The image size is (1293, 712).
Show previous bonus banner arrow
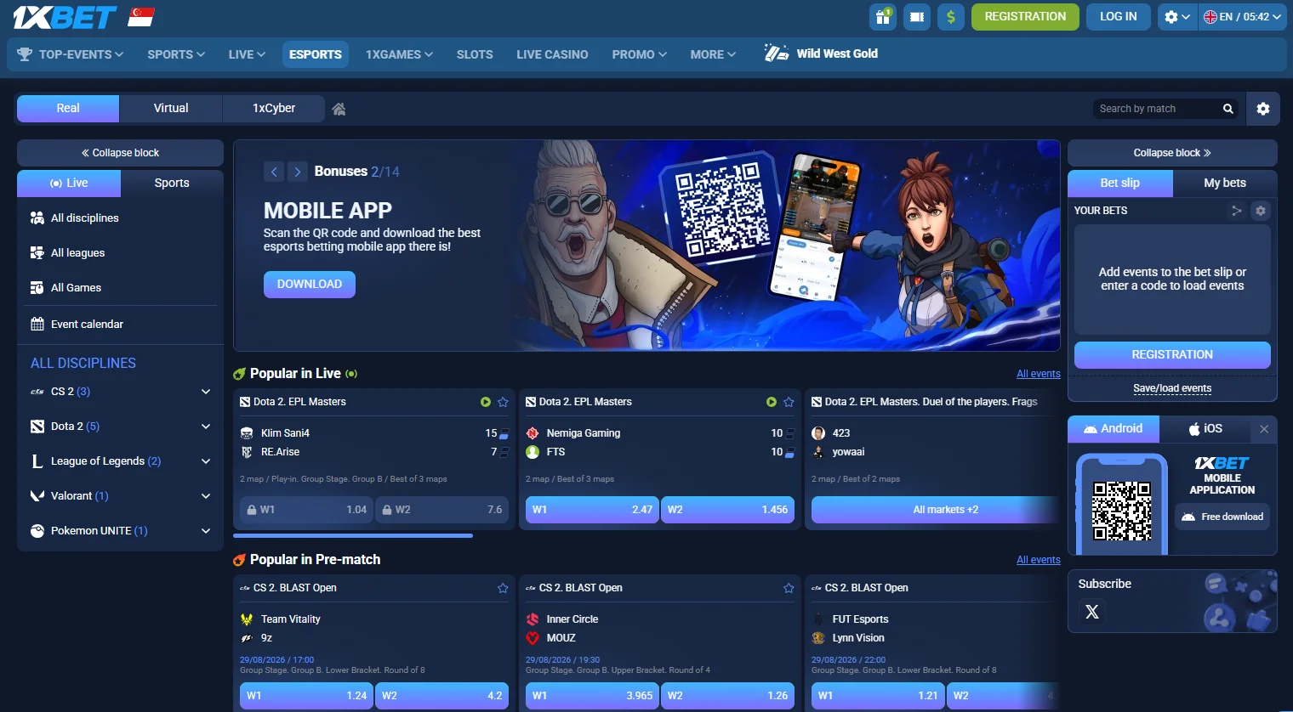274,172
